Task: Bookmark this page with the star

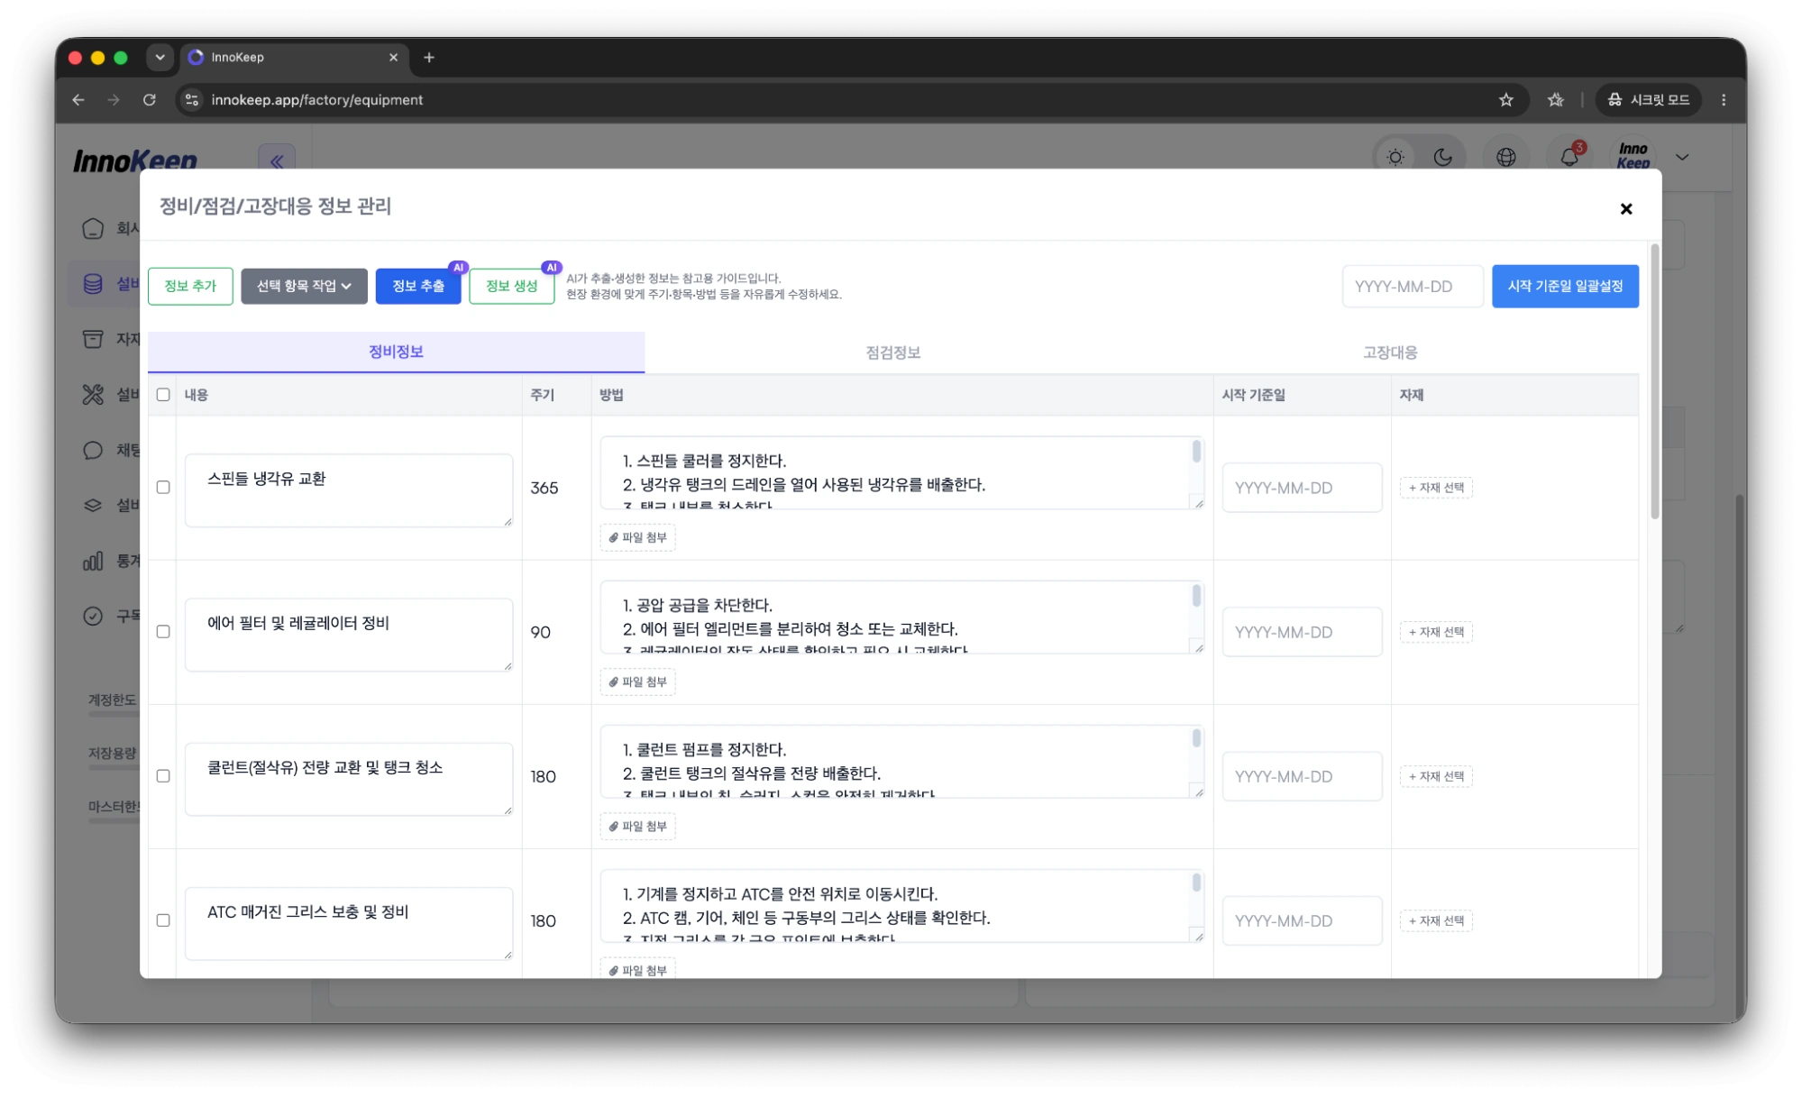Action: coord(1505,100)
